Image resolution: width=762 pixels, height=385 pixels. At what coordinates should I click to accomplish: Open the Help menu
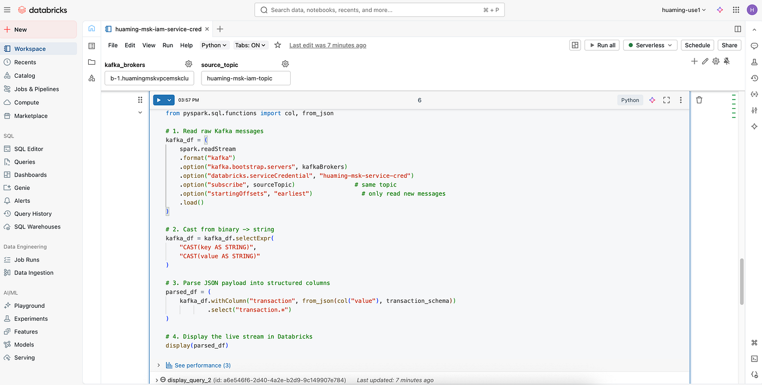coord(186,45)
